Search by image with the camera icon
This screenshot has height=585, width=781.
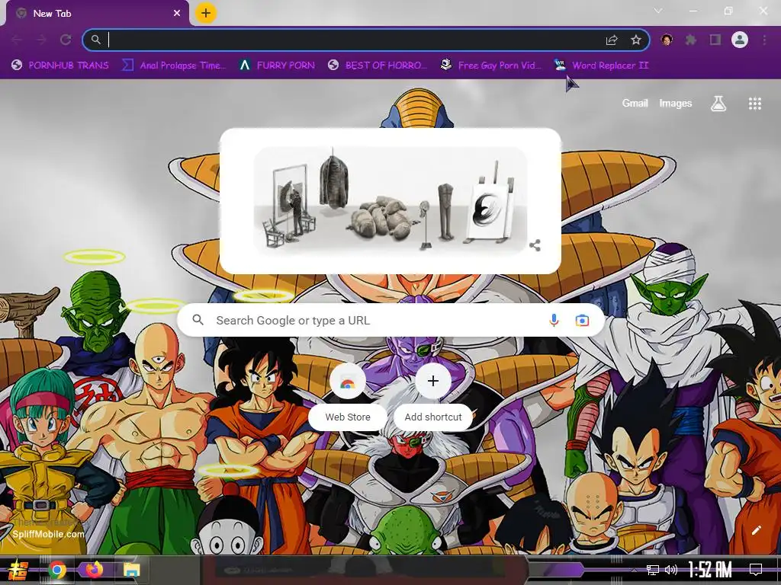point(582,321)
